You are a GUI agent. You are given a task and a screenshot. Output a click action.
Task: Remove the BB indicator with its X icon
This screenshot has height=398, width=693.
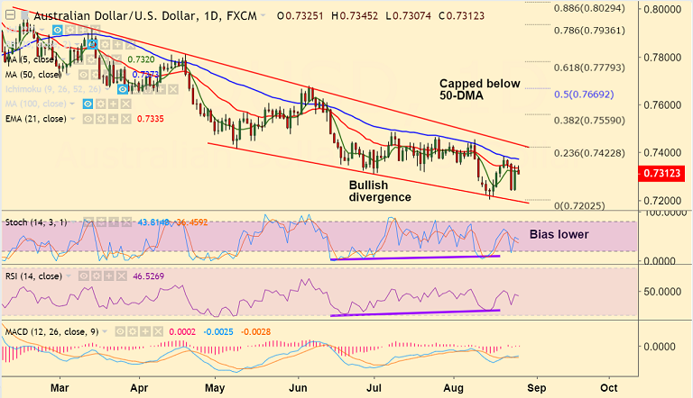click(x=130, y=44)
